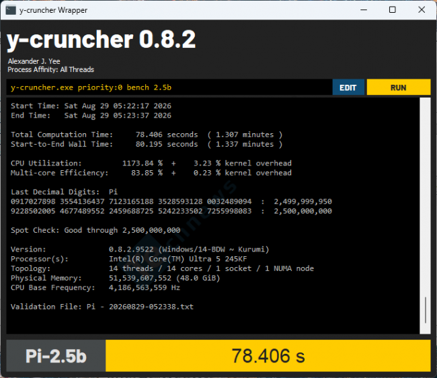Click the Start Time line in output

[91, 106]
